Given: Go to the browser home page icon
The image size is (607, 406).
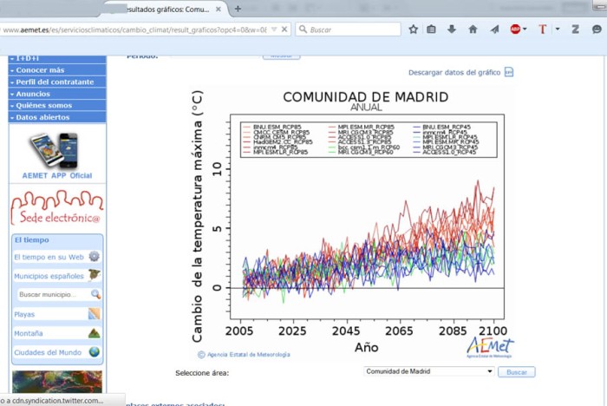Looking at the screenshot, I should click(473, 29).
